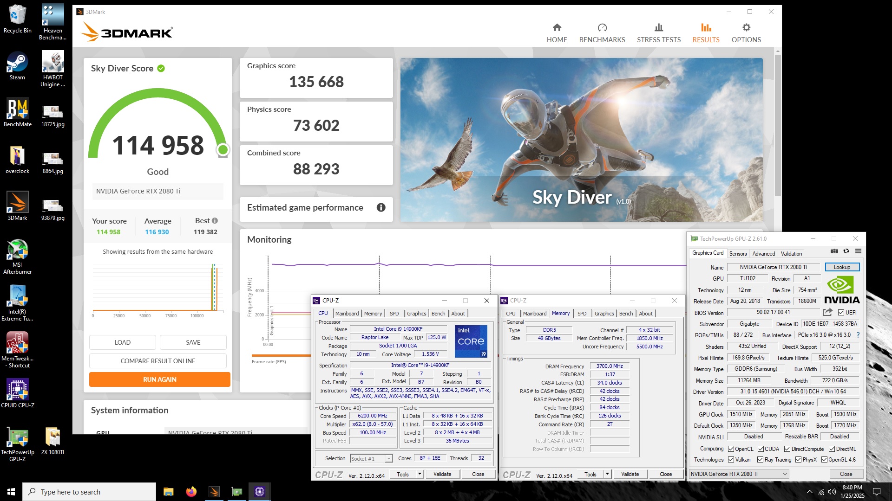The width and height of the screenshot is (892, 501).
Task: Open the Windows Start menu
Action: pos(11,492)
